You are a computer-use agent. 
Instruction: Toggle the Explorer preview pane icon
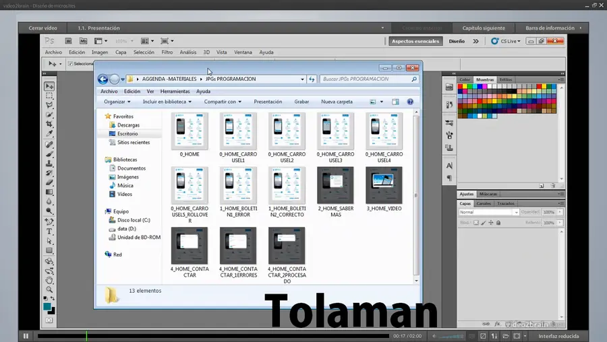395,102
